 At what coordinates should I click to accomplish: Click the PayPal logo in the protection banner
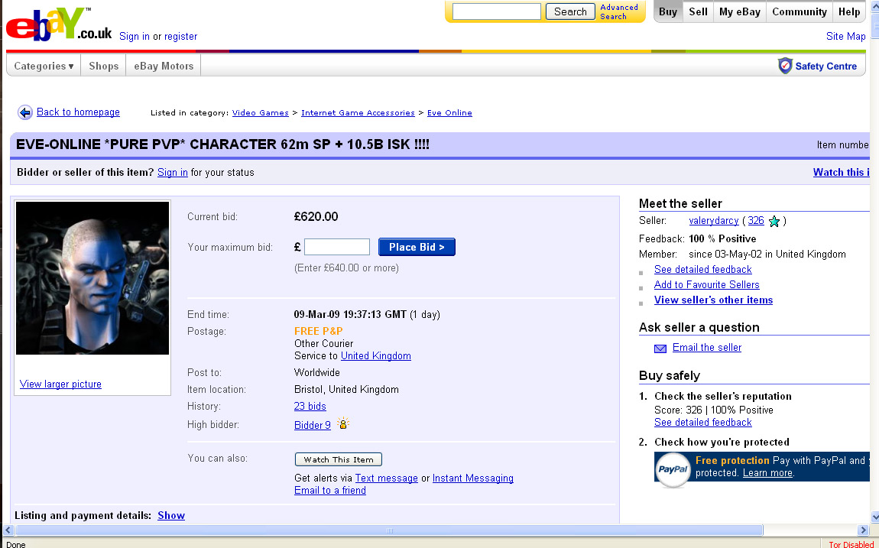[x=673, y=469]
